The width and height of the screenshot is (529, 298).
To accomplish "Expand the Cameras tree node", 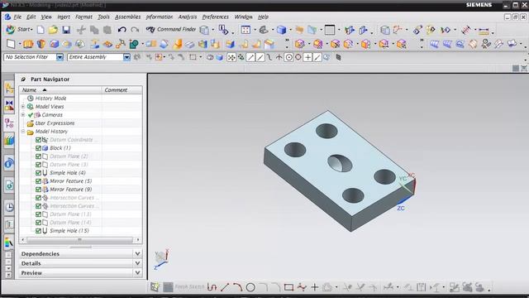I will point(23,115).
